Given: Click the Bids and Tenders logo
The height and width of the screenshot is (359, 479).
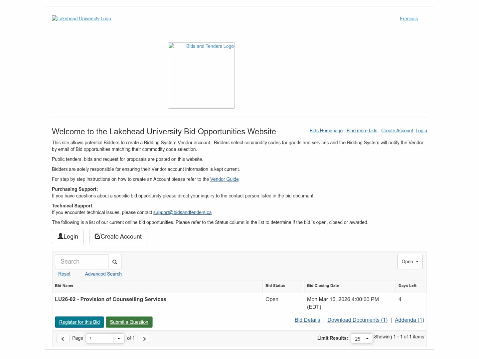Looking at the screenshot, I should pos(201,75).
